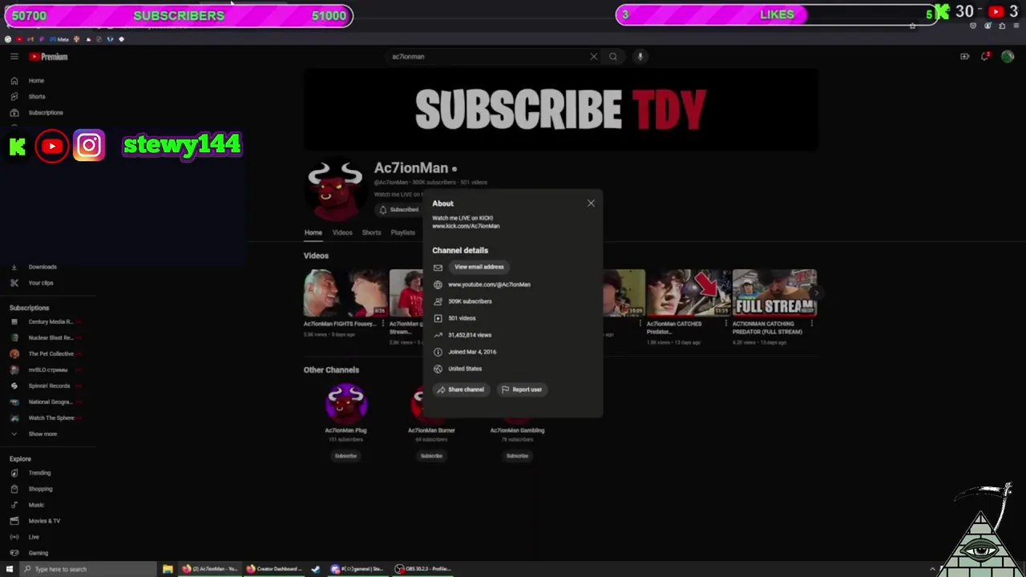Subscribe to Ac7ionMan Plug channel

click(345, 456)
